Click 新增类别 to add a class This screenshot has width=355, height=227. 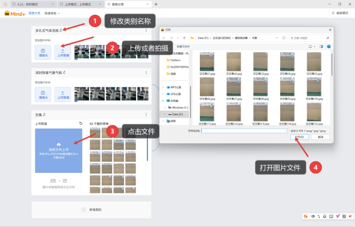(x=92, y=210)
